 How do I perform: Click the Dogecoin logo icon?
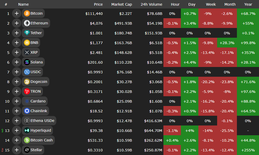27,82
